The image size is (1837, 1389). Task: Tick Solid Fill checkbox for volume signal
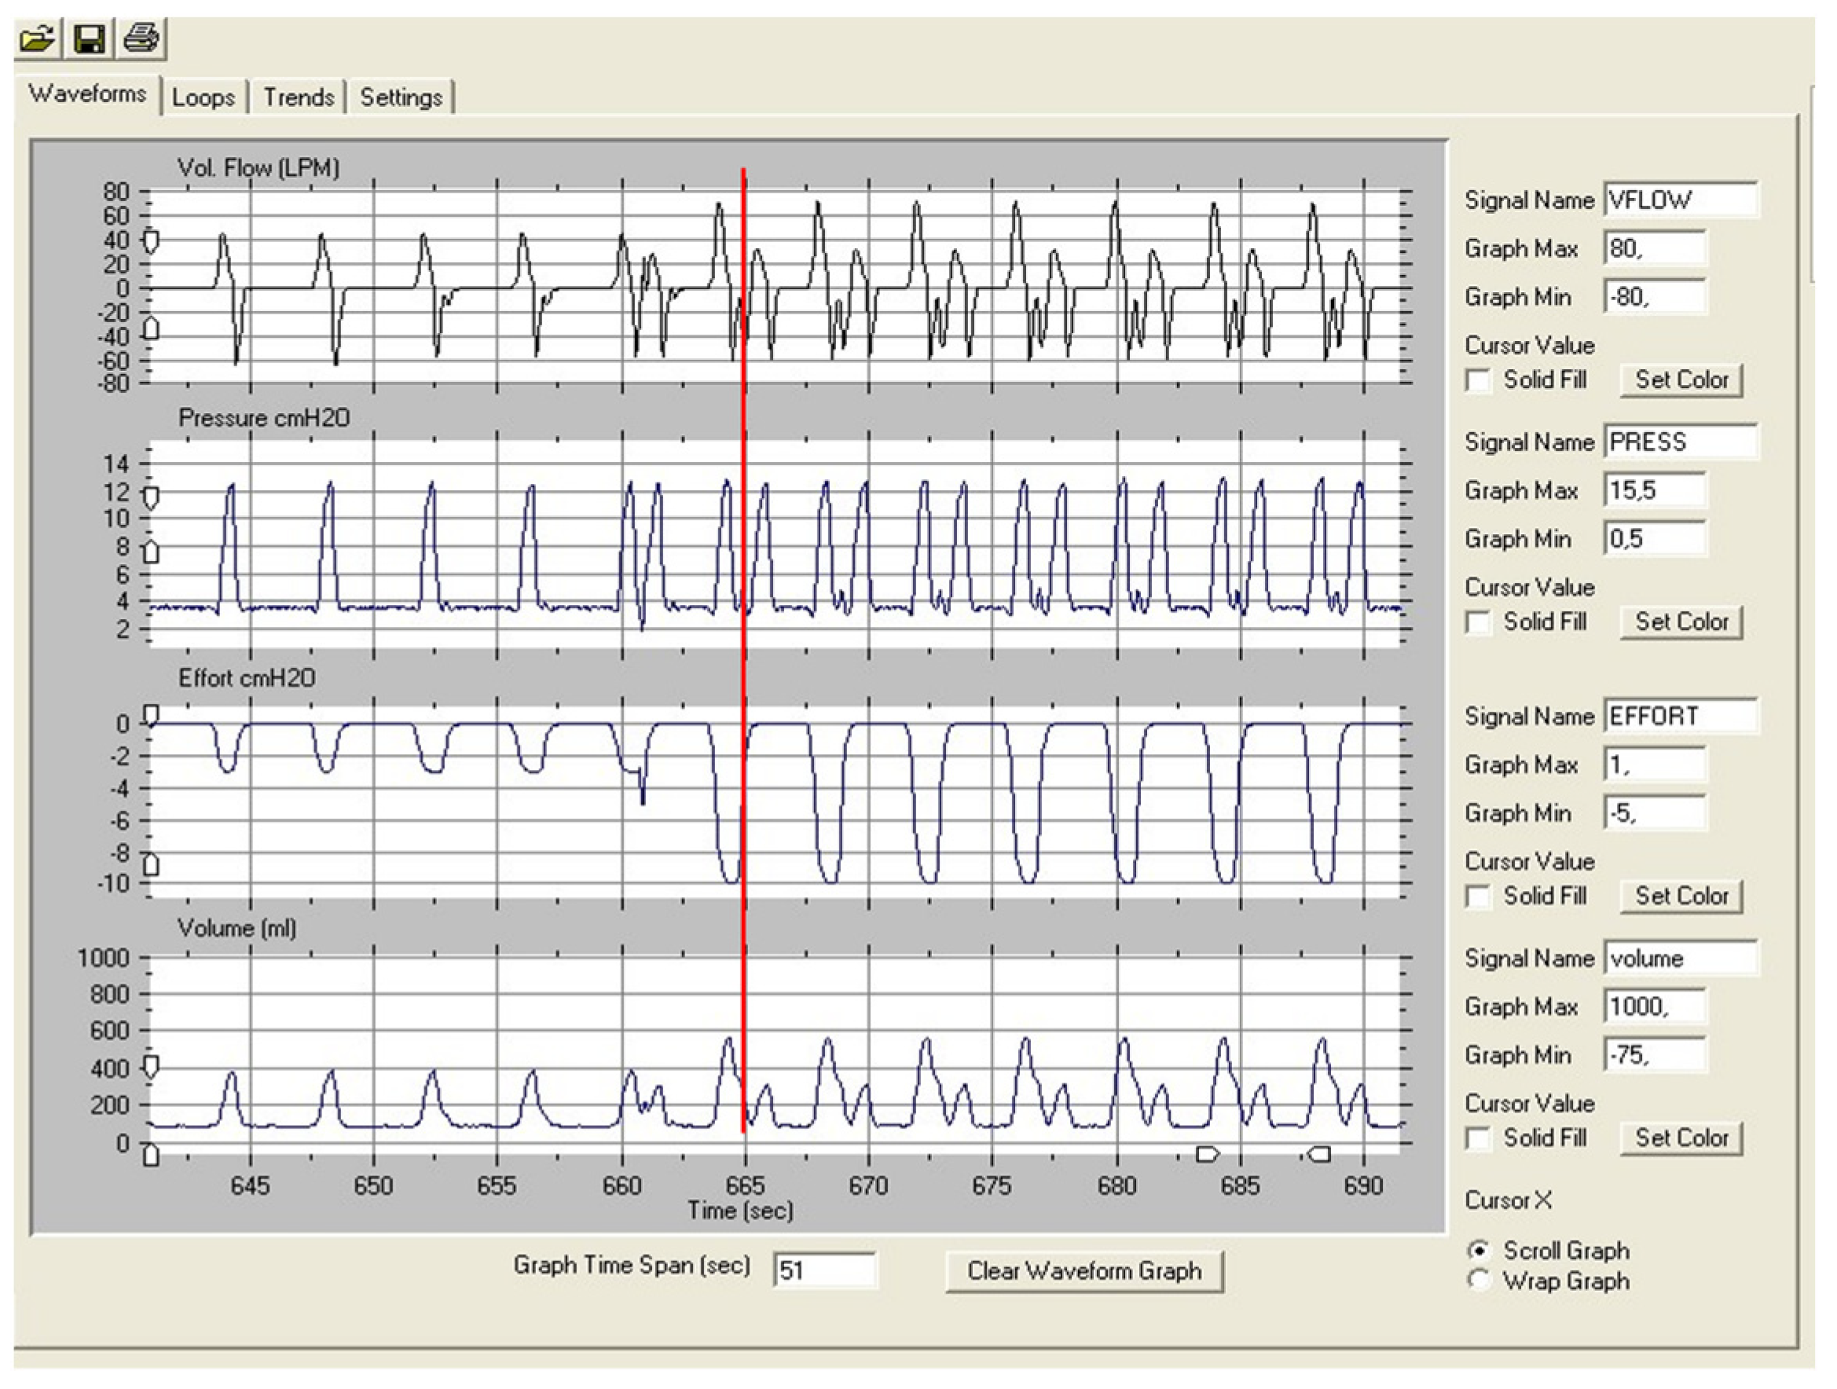[x=1477, y=1138]
